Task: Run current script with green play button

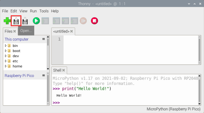Action: (36, 21)
